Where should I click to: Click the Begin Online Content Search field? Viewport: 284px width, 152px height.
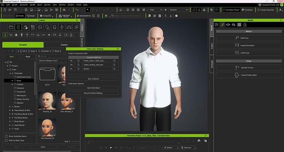pos(127,16)
